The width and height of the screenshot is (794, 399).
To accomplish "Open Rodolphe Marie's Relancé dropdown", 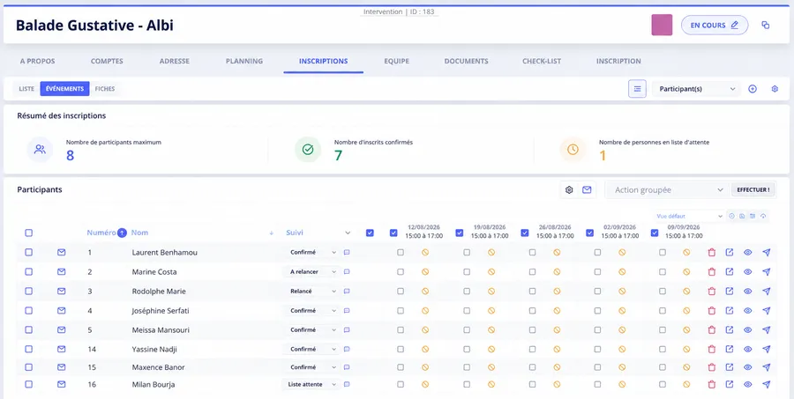I will tap(312, 292).
